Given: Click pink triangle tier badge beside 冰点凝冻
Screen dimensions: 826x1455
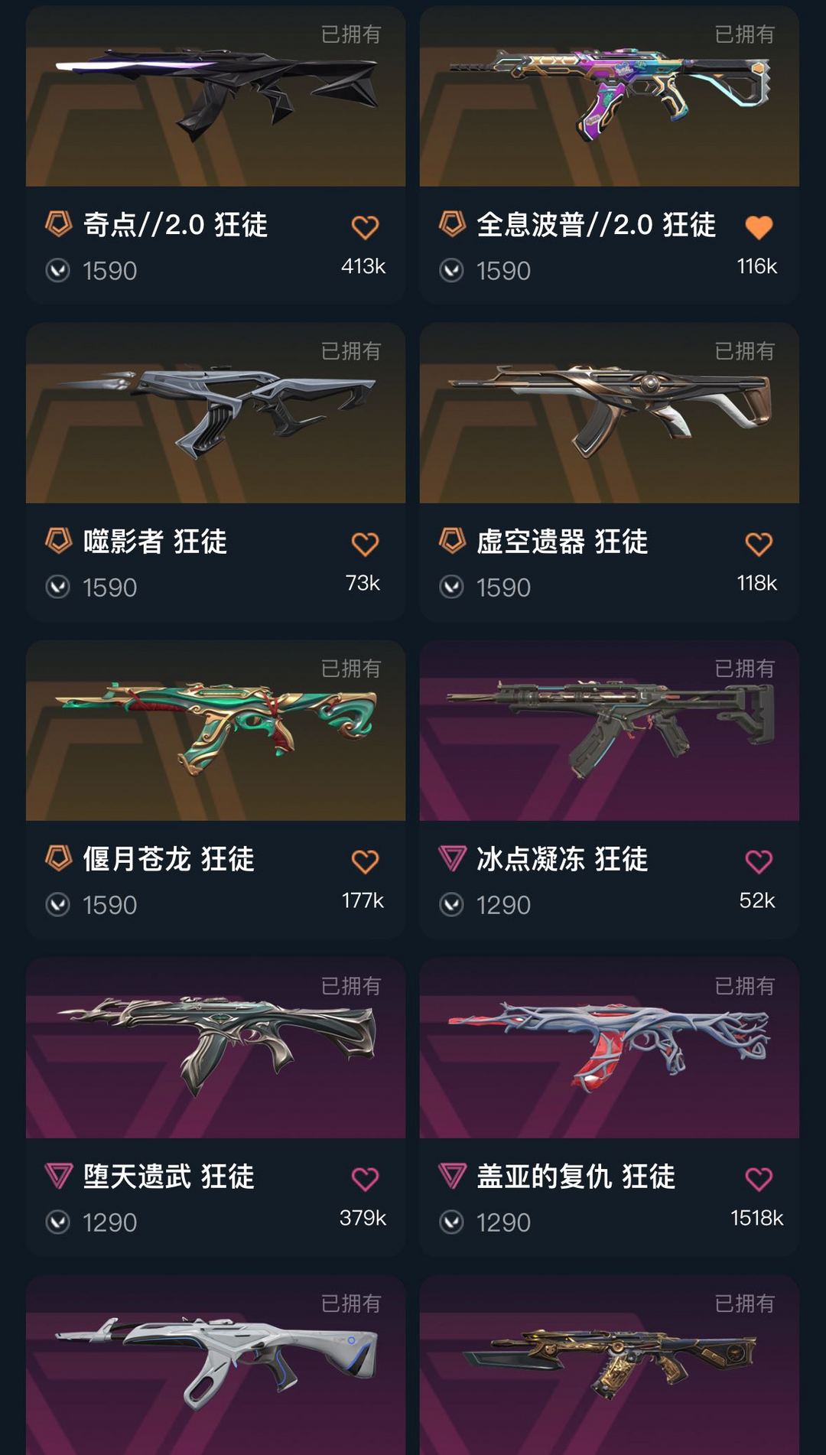Looking at the screenshot, I should (x=452, y=858).
